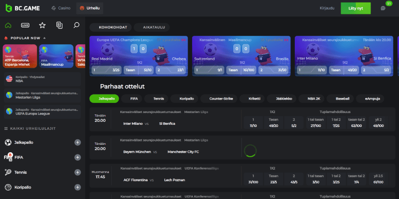Bet SI Benfica 5/2 on highlight card
Image resolution: width=399 pixels, height=199 pixels.
[376, 70]
